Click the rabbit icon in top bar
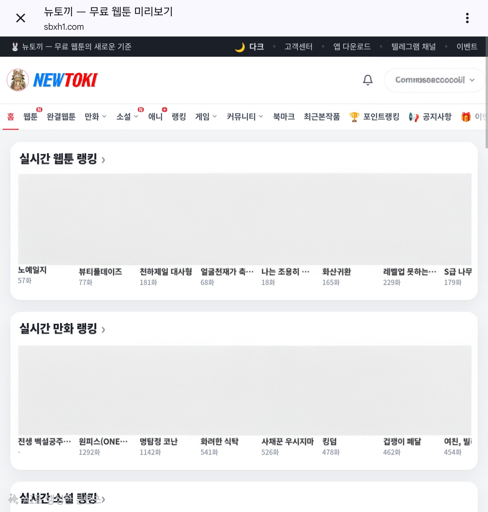The width and height of the screenshot is (488, 512). tap(15, 47)
